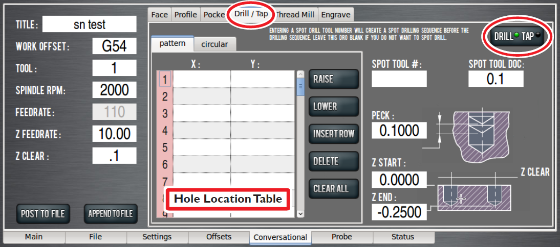
Task: Click the Insert Row button
Action: click(x=333, y=134)
